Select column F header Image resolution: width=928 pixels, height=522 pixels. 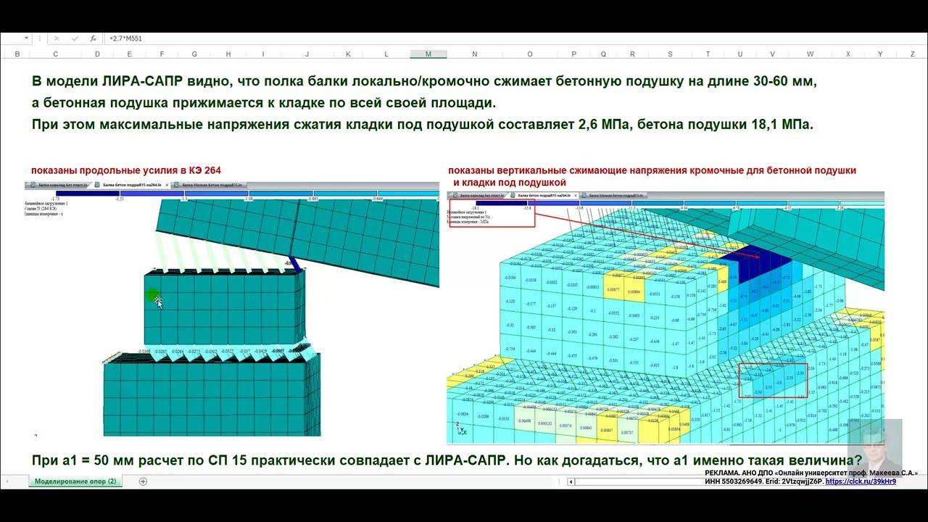coord(161,54)
